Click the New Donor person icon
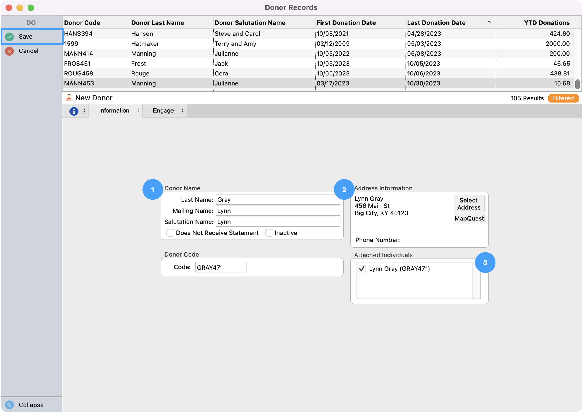The width and height of the screenshot is (582, 412). pos(69,98)
